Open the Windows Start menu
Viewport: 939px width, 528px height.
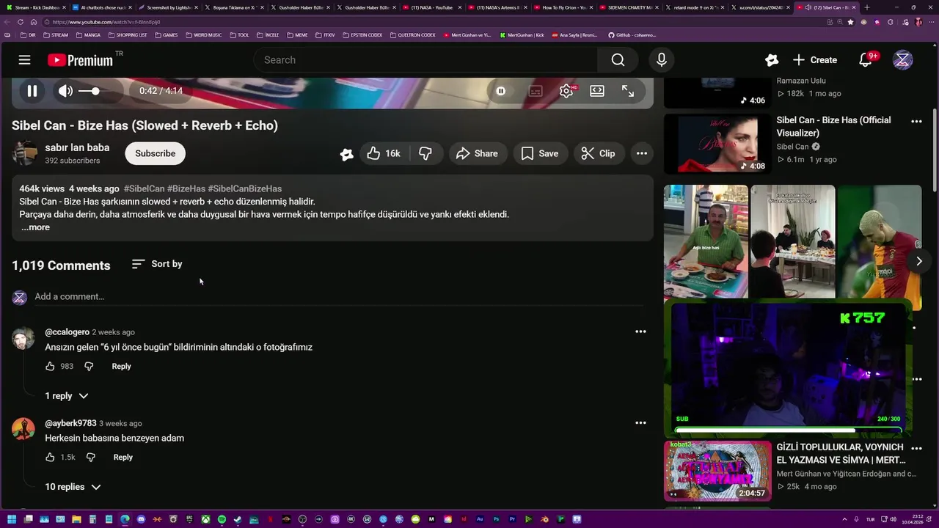point(12,519)
